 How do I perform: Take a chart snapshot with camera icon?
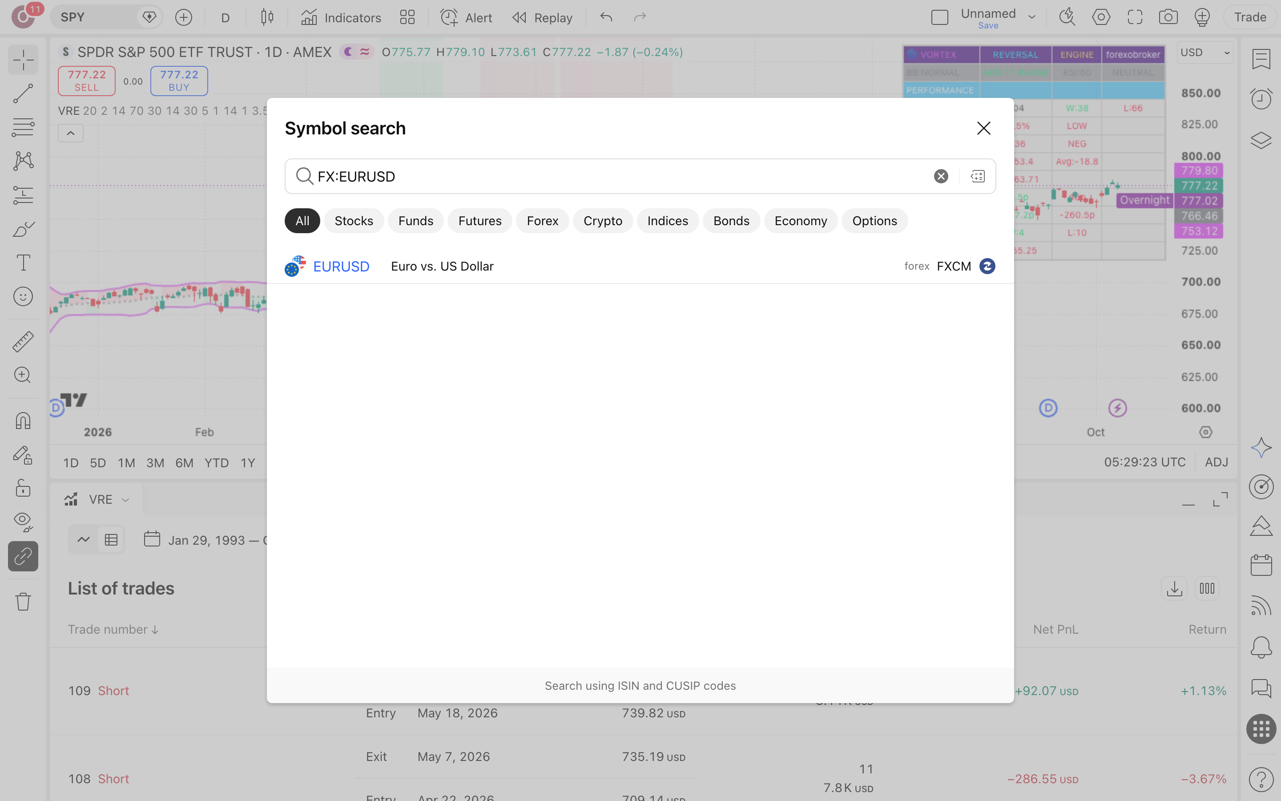pos(1168,17)
